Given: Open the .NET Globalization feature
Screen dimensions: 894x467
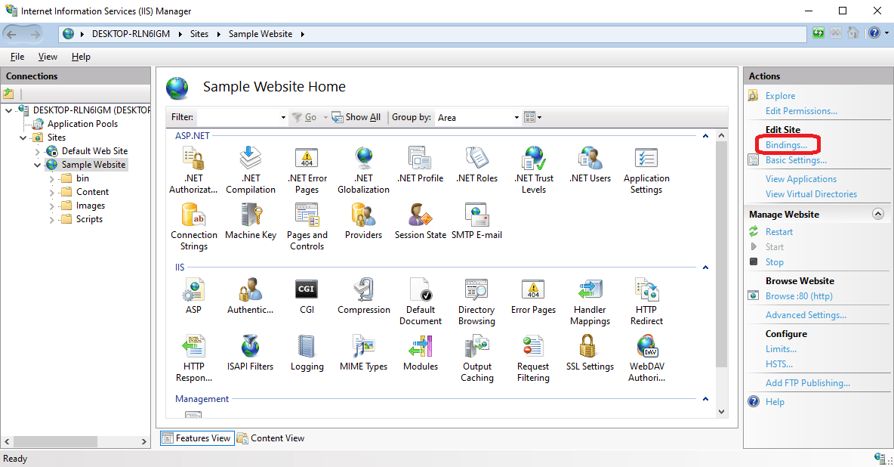Looking at the screenshot, I should pyautogui.click(x=363, y=169).
